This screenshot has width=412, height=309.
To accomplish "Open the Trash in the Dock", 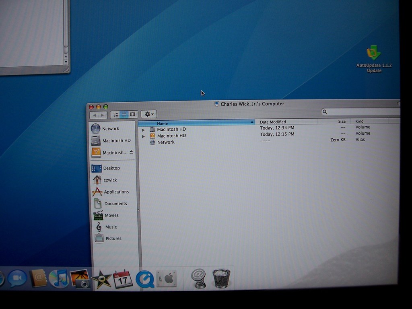I will (221, 278).
